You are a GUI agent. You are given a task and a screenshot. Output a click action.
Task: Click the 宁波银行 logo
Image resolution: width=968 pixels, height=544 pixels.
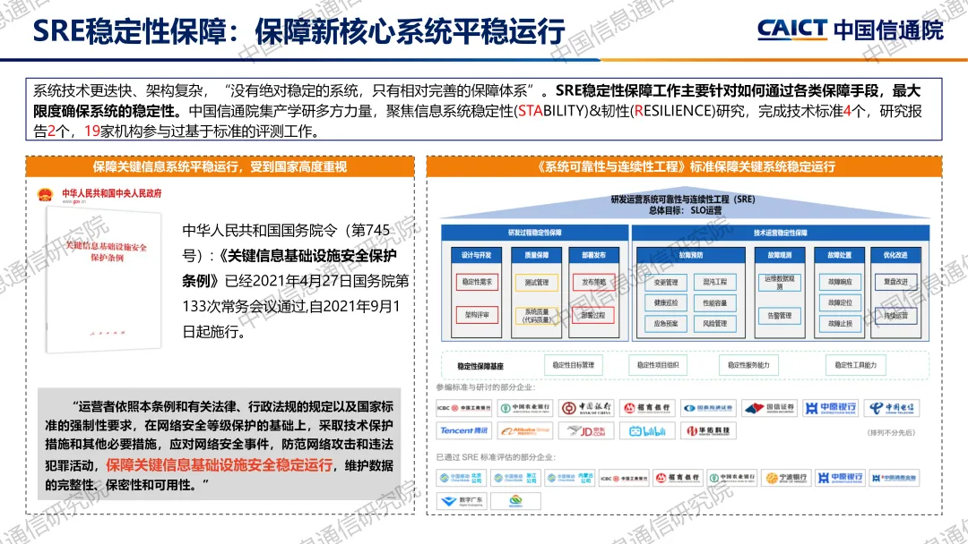(x=787, y=478)
